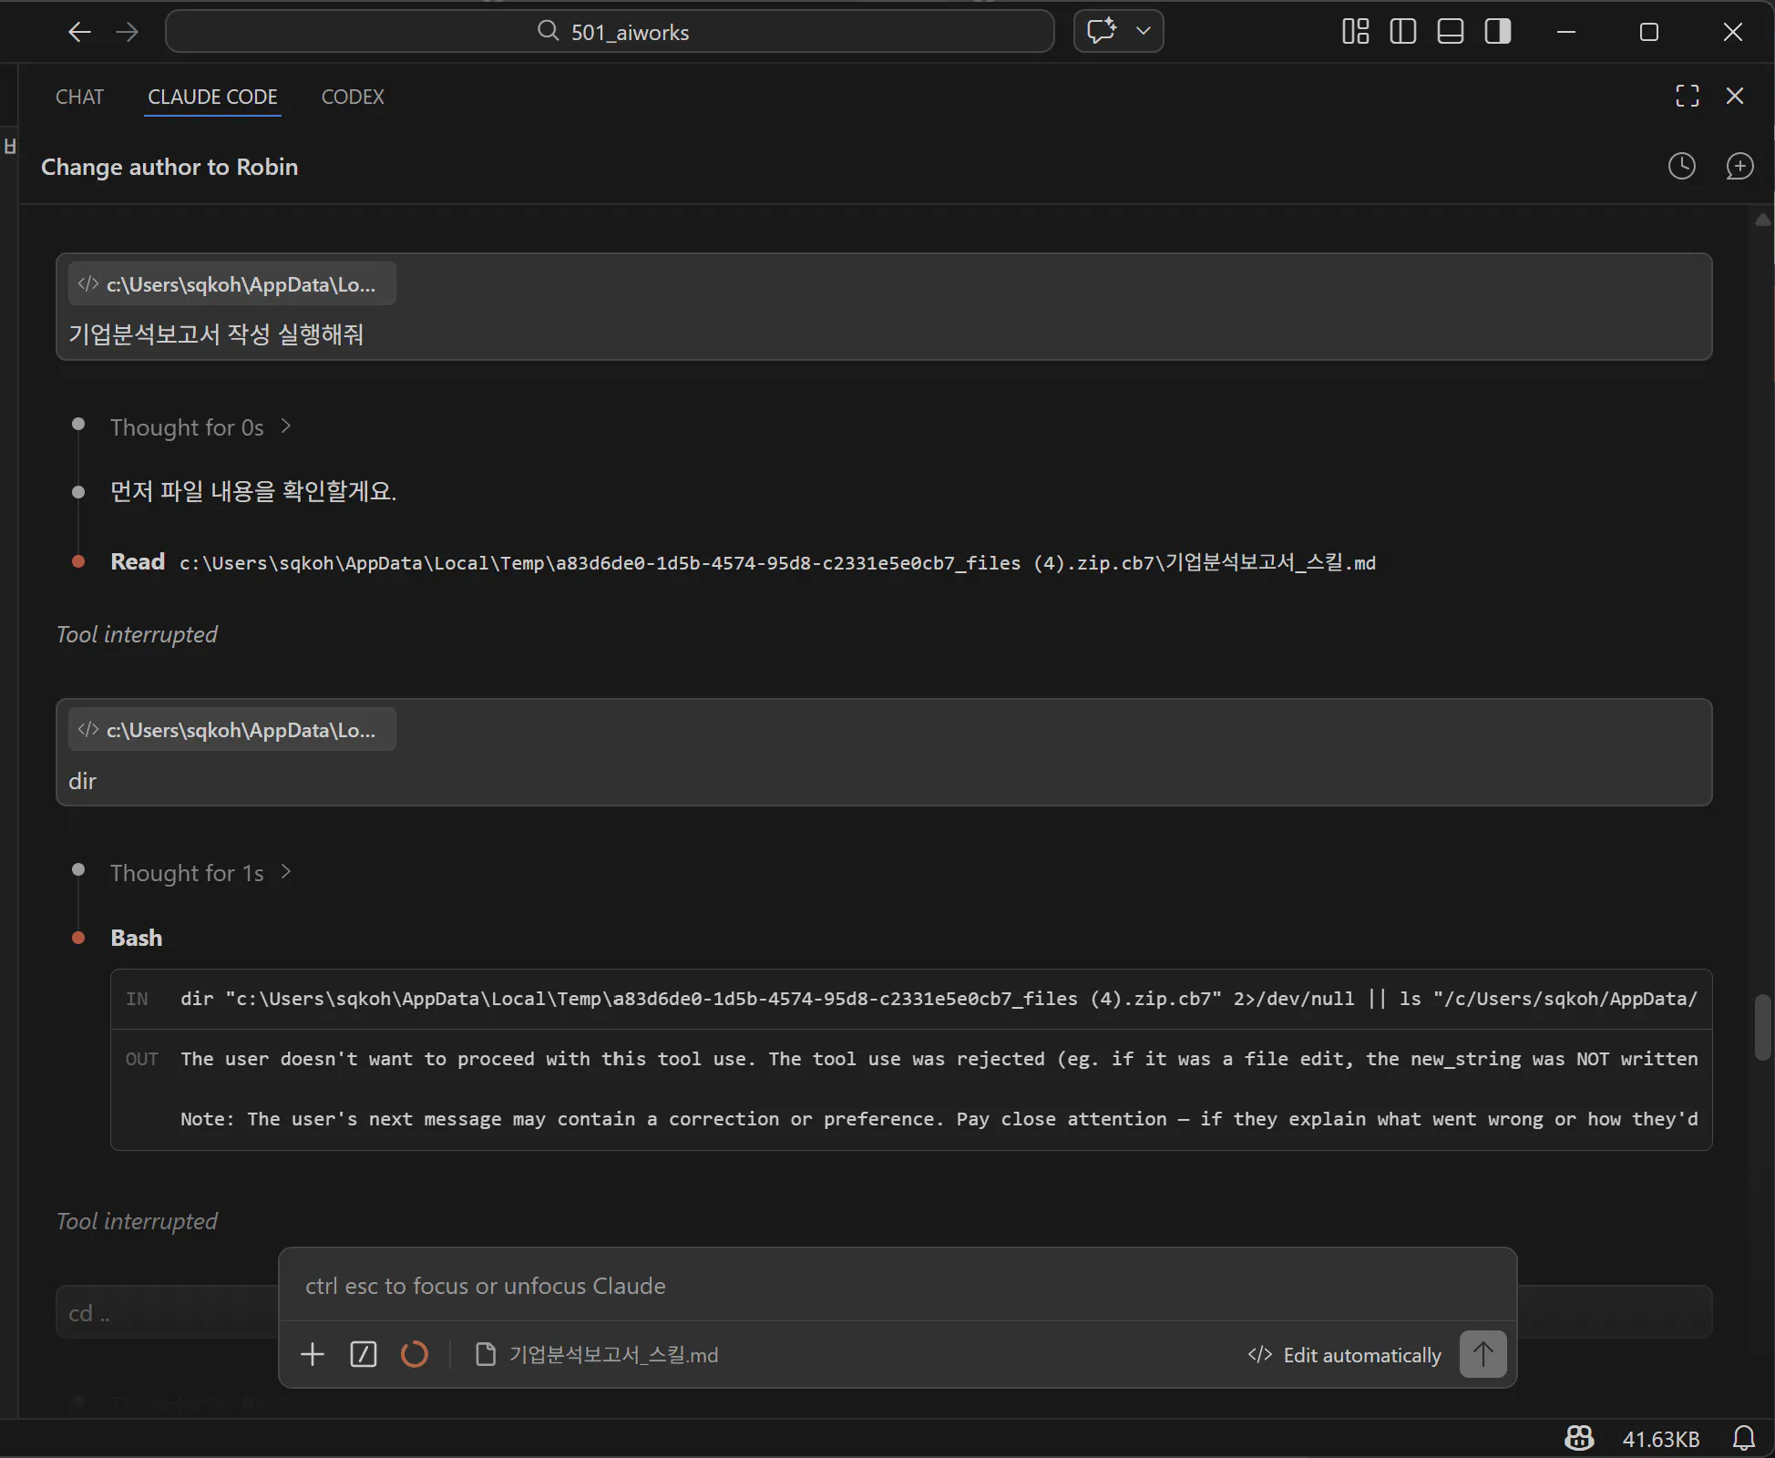Start a new chat session

pos(1739,166)
